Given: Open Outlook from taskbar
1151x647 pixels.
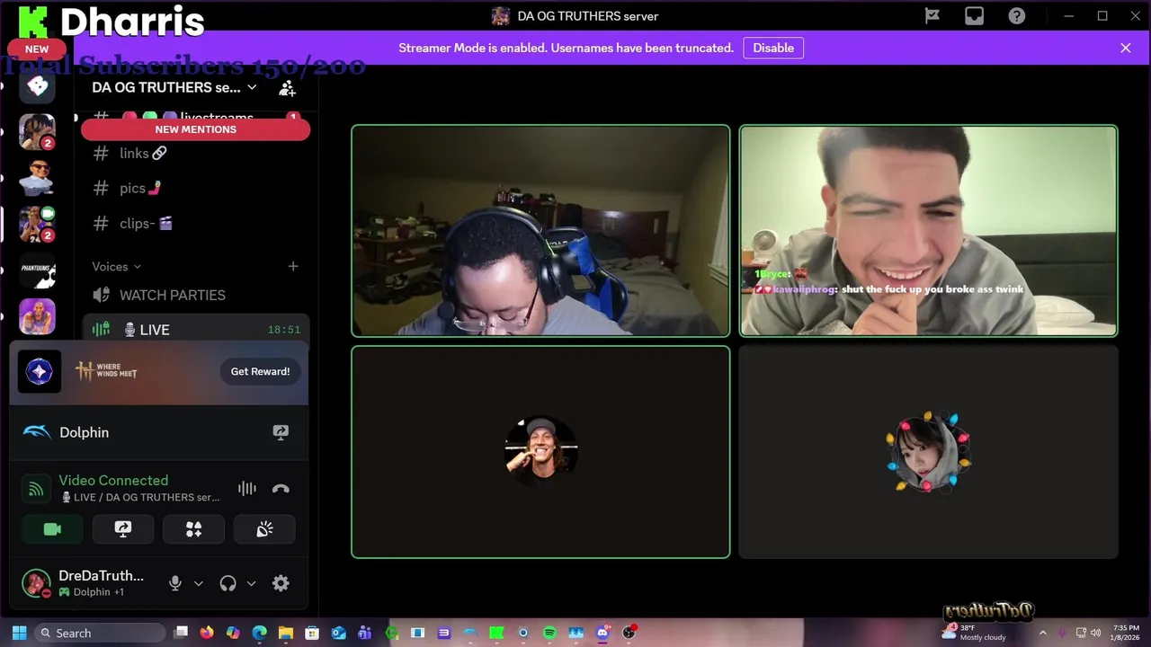Looking at the screenshot, I should coord(338,633).
